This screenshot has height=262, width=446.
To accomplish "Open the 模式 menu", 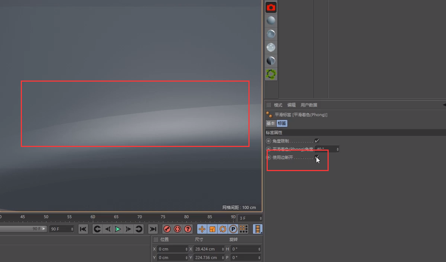I will click(278, 105).
